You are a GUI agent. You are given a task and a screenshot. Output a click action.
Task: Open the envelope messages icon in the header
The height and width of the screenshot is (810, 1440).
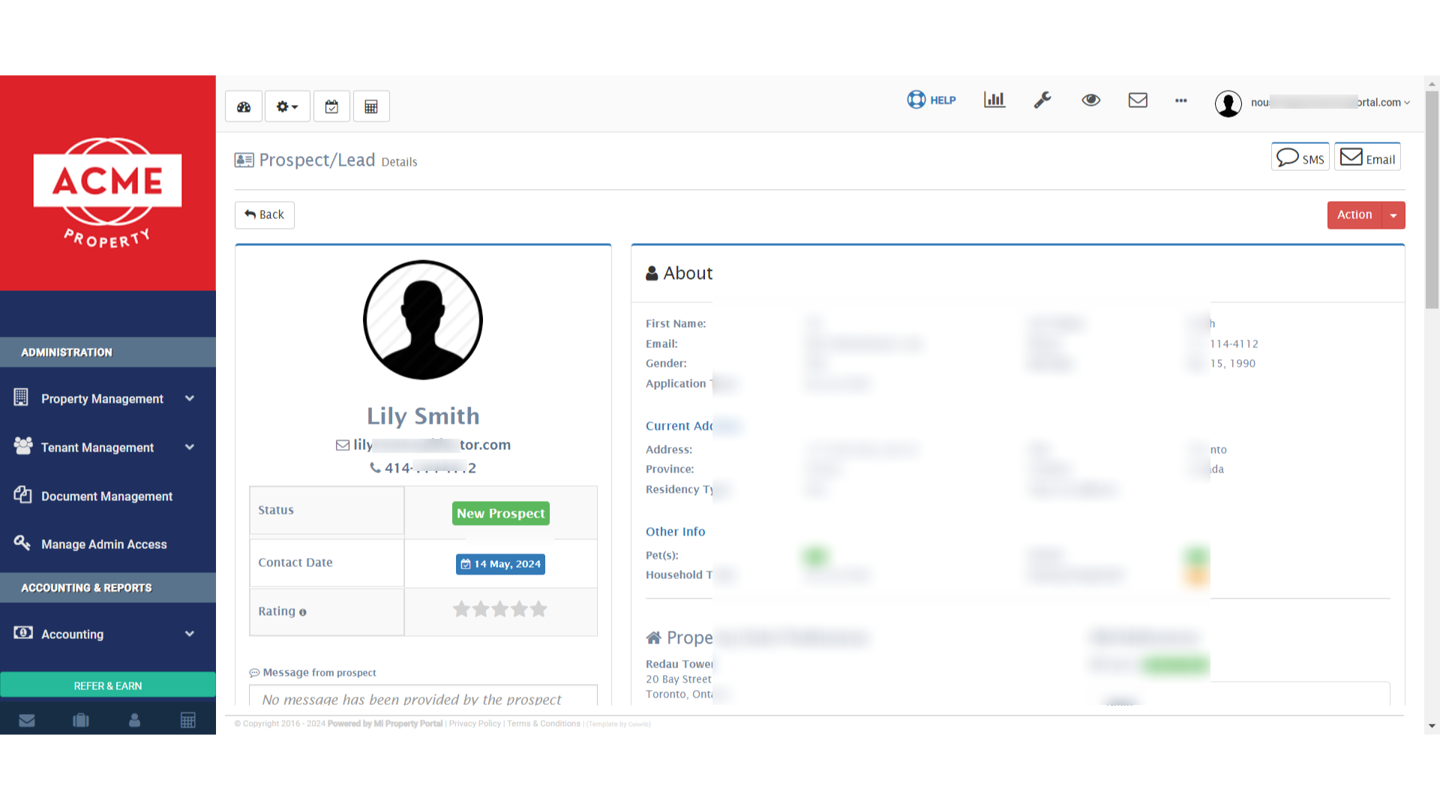1138,100
